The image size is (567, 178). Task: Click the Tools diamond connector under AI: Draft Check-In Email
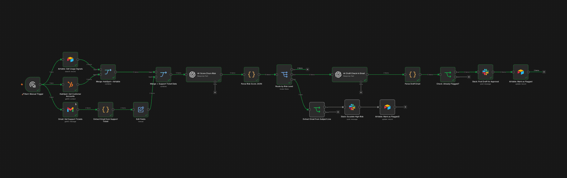pos(361,82)
